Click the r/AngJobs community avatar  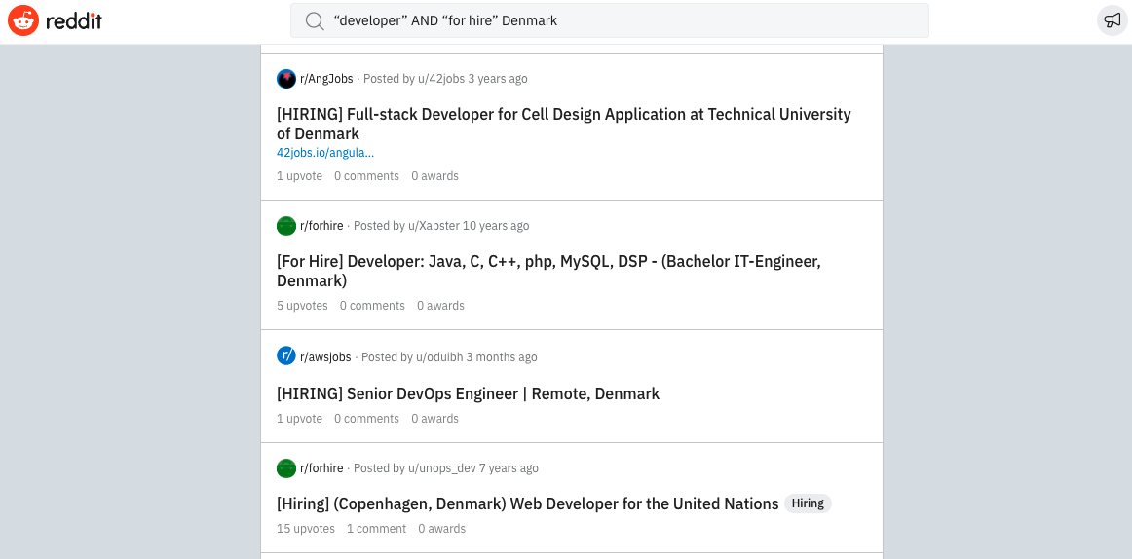click(x=285, y=79)
